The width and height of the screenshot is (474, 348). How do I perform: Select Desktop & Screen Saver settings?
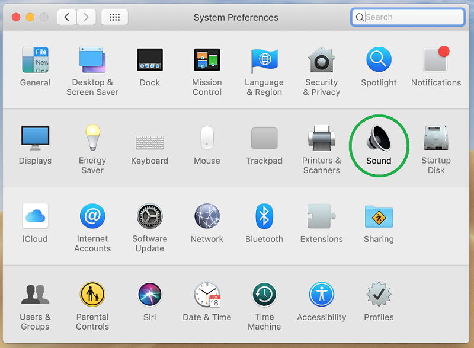92,60
